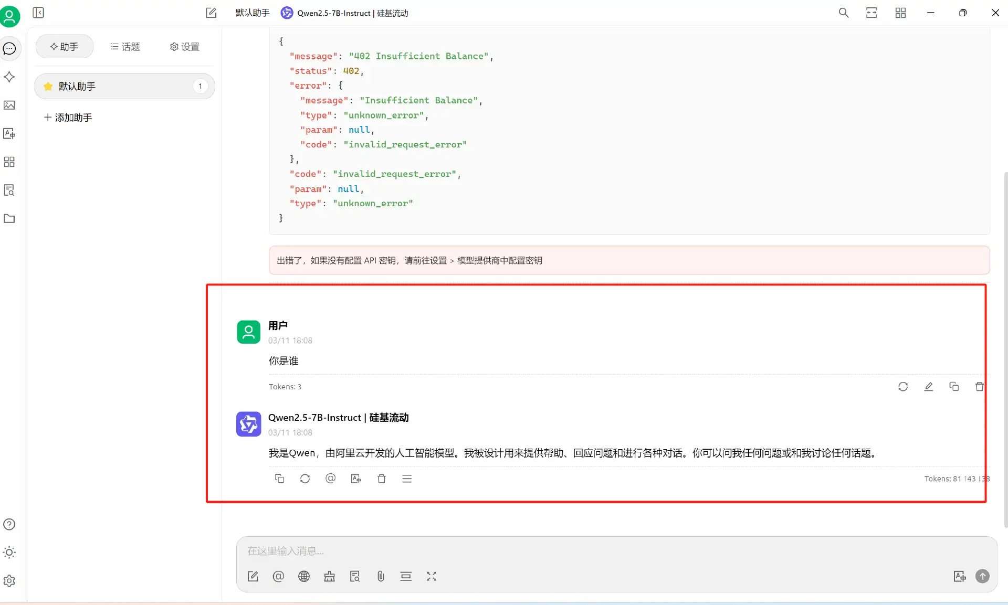
Task: Click the "402 Insufficient Balance" error text
Action: [418, 56]
